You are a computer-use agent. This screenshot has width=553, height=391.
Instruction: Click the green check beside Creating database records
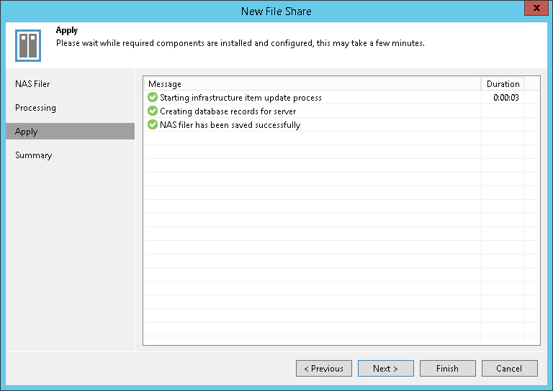click(152, 111)
